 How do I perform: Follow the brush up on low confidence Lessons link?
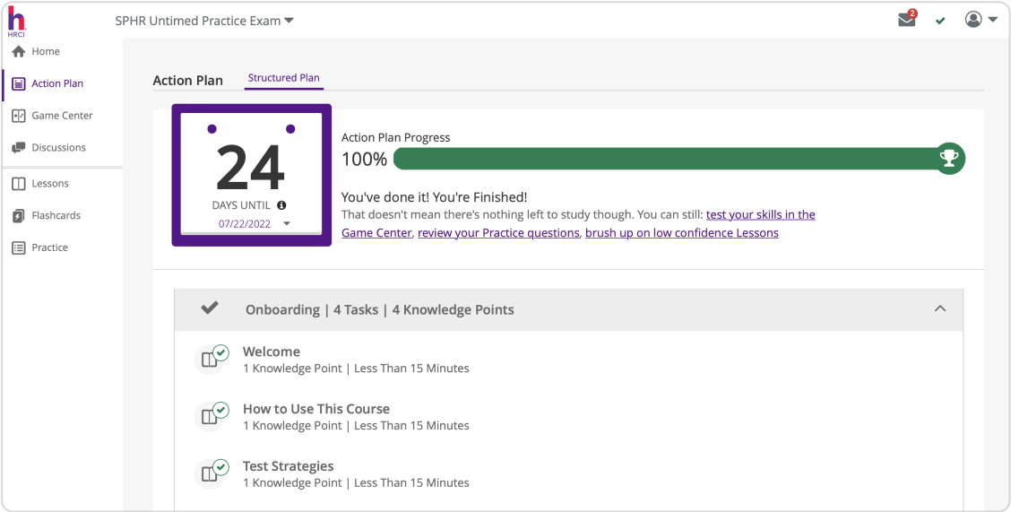coord(681,233)
